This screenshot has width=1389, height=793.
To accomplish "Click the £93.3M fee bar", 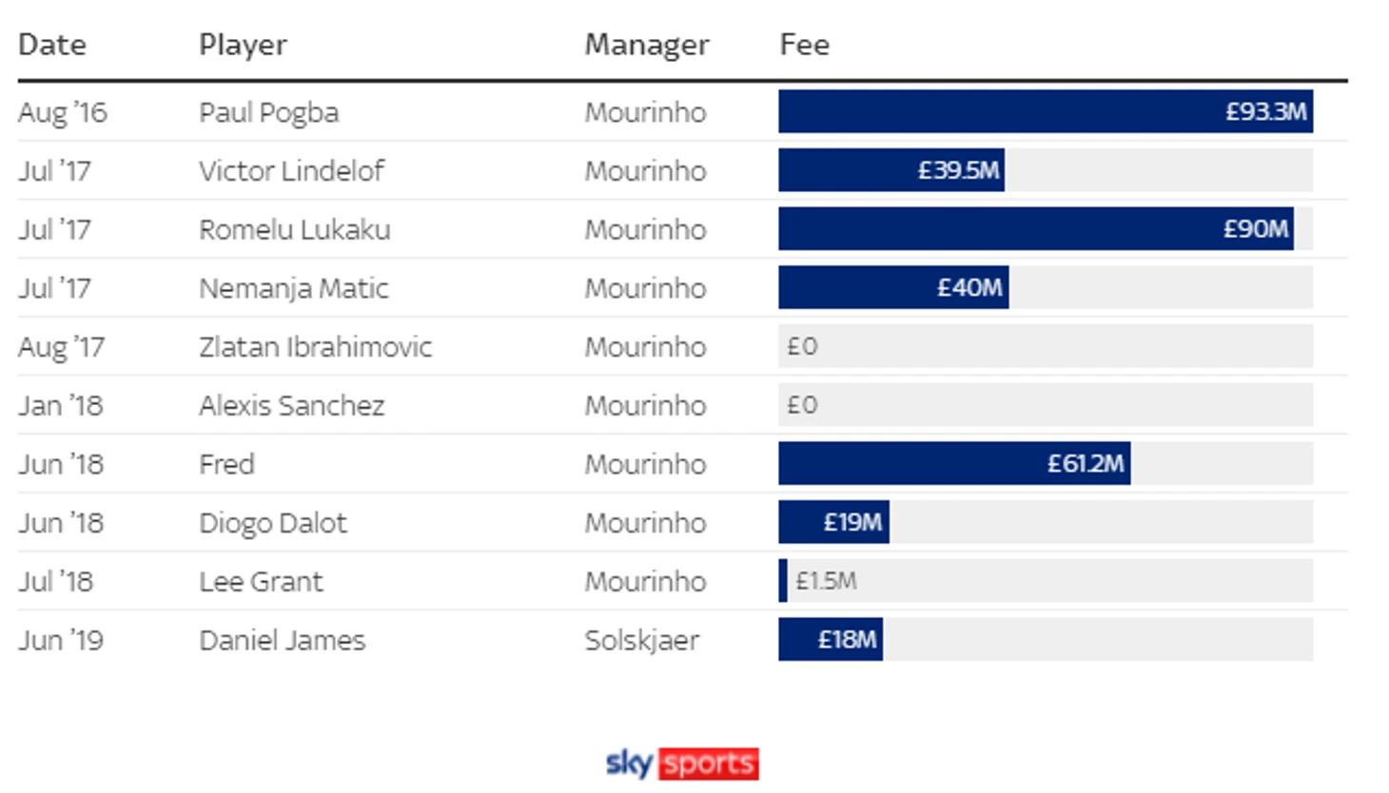I will point(1046,111).
